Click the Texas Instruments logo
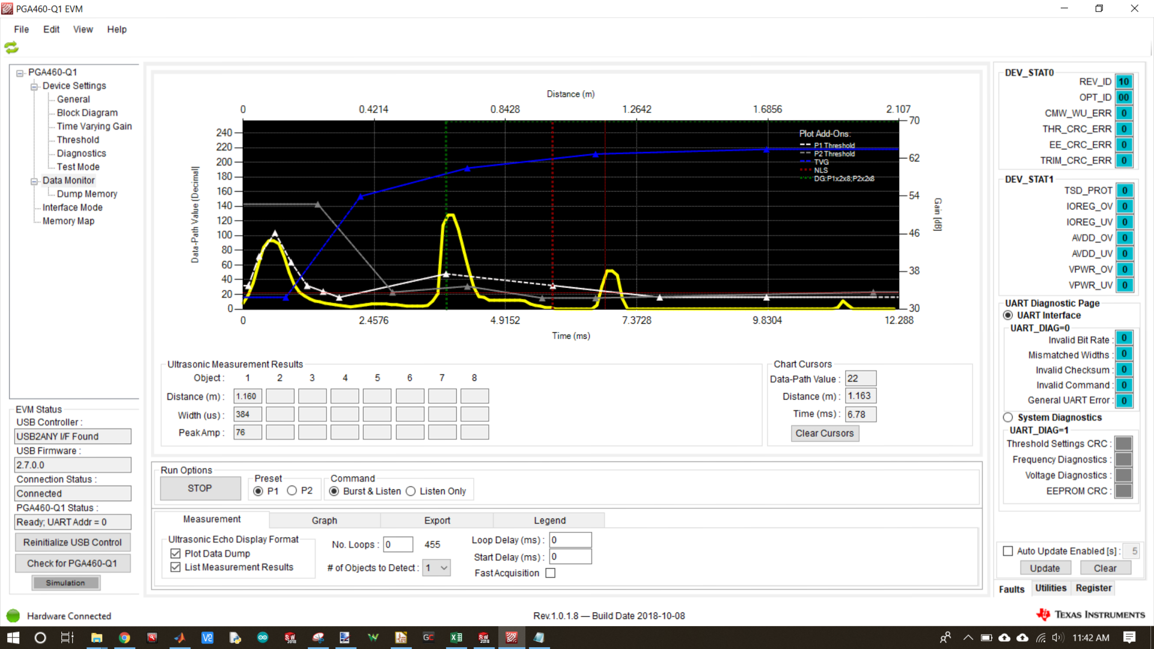The height and width of the screenshot is (649, 1154). [x=1090, y=614]
